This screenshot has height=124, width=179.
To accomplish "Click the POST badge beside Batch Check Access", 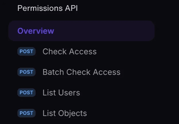I will [26, 72].
